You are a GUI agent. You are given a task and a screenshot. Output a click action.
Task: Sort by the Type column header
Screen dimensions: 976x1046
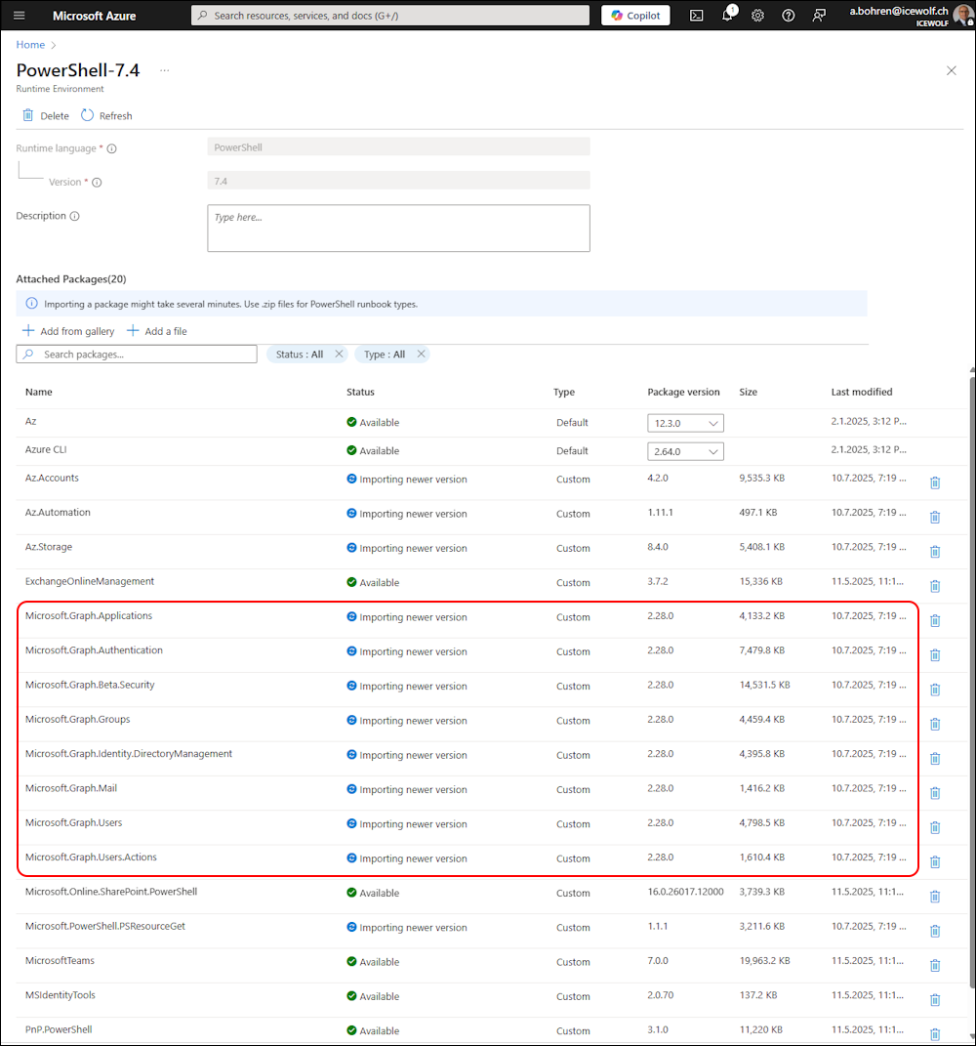point(564,393)
